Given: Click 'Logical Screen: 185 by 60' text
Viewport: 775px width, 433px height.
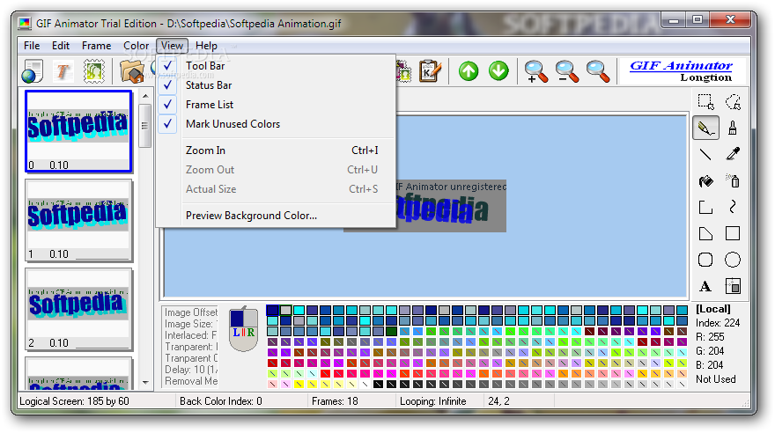Looking at the screenshot, I should click(x=74, y=401).
